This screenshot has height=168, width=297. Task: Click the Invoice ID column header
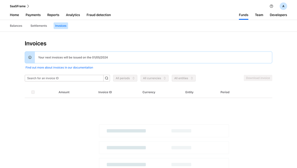click(x=105, y=92)
